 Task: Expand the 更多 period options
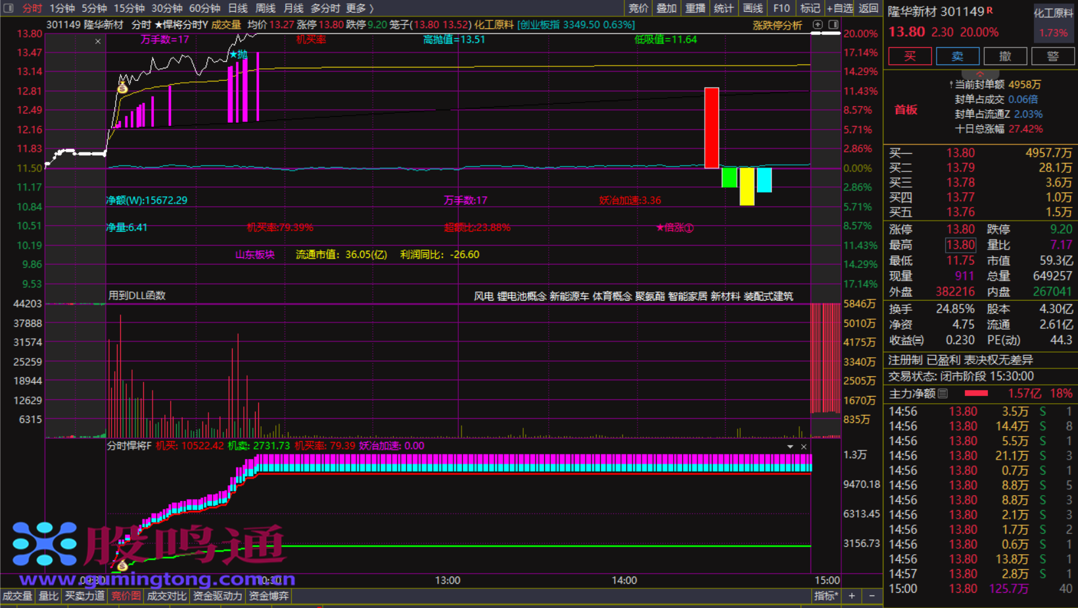tap(360, 8)
